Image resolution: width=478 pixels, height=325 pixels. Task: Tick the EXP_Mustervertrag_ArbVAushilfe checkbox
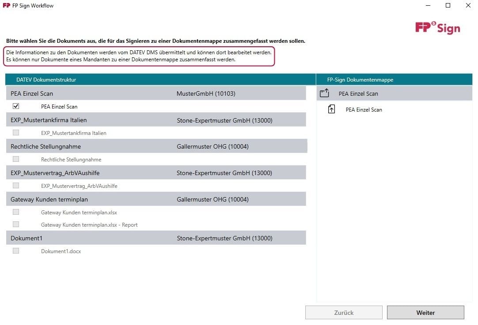pos(16,185)
